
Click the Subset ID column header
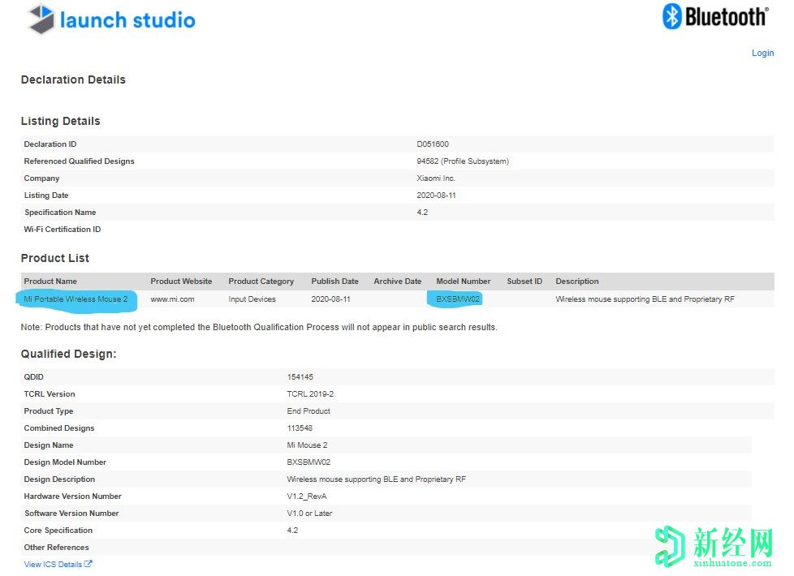point(524,282)
